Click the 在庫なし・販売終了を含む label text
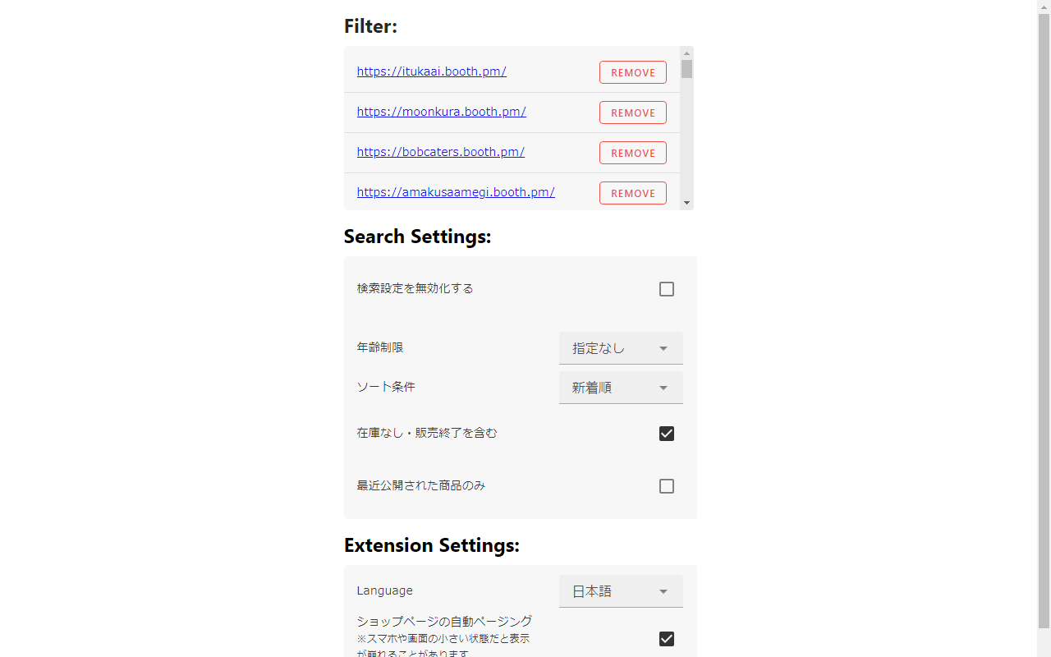Screen dimensions: 1051x657 point(427,433)
